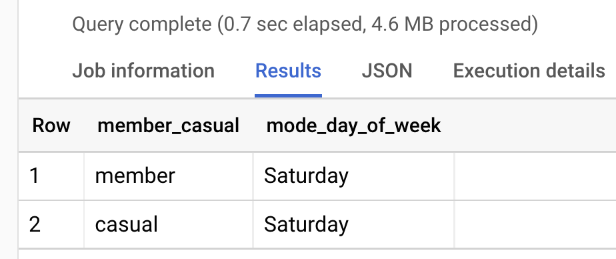The image size is (616, 259).
Task: Click the empty cell after casual's Saturday
Action: point(535,224)
